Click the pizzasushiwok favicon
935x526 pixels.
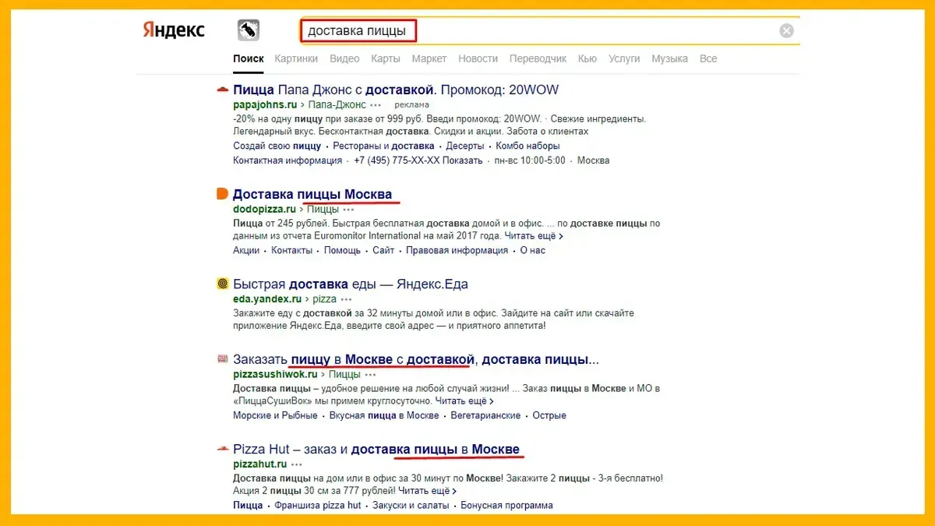(x=222, y=359)
